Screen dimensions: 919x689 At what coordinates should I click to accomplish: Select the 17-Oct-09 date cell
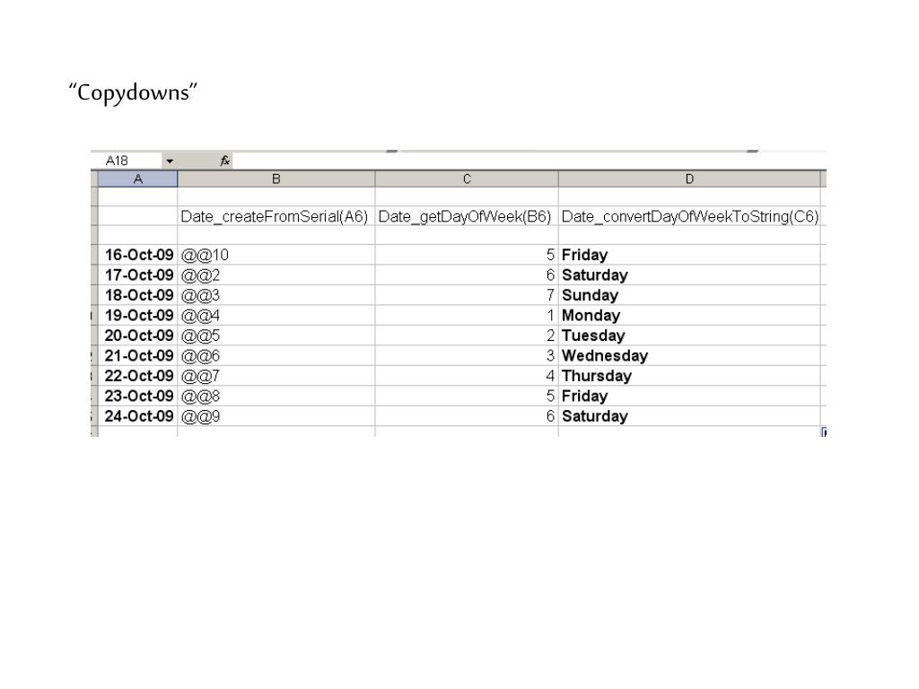pos(137,275)
